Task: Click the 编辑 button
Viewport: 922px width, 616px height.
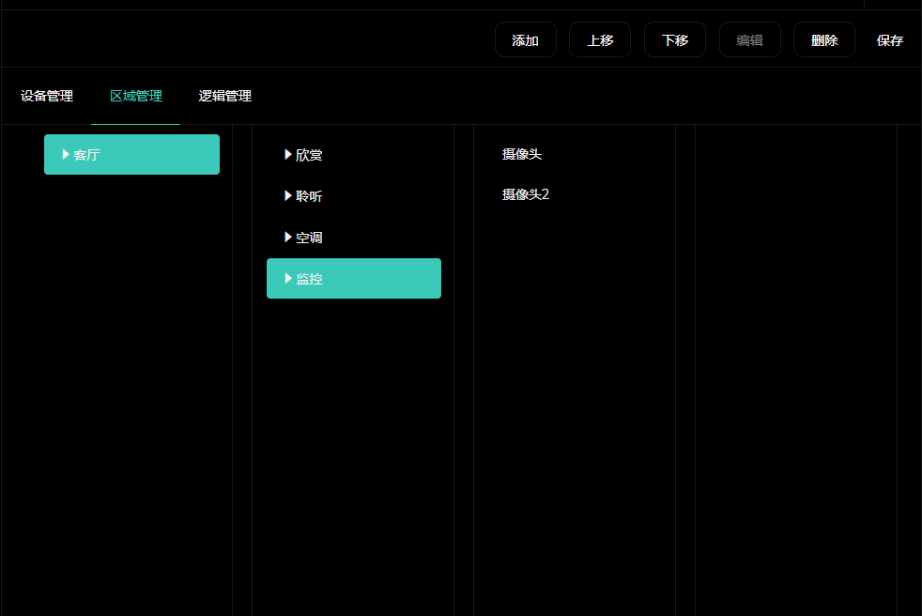Action: click(x=749, y=40)
